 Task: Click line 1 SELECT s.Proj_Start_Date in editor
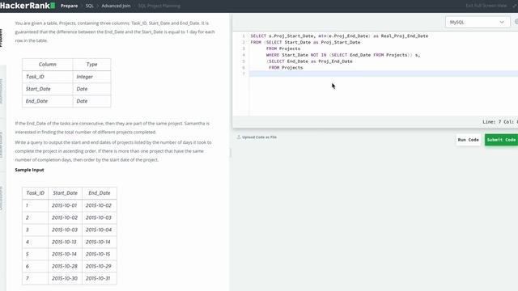[x=339, y=36]
